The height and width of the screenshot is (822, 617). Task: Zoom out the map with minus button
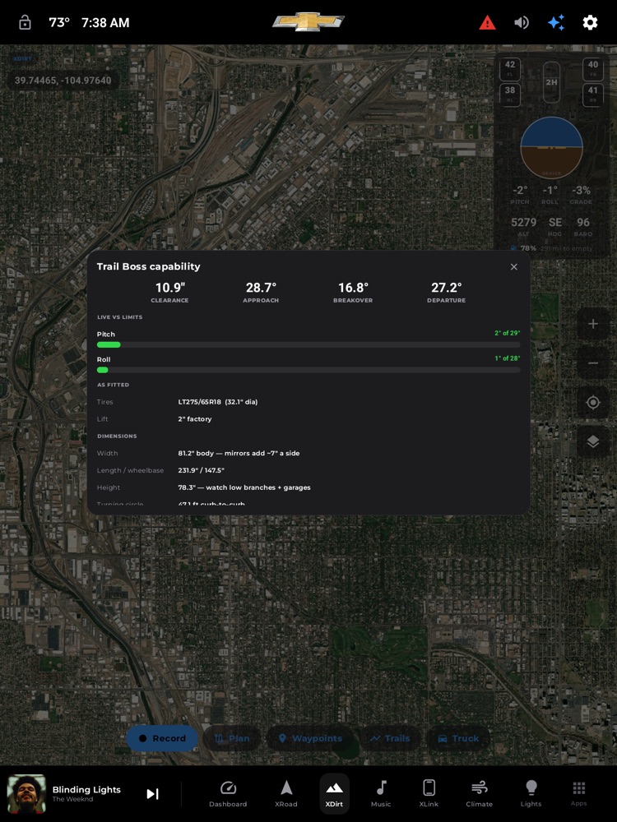click(x=593, y=363)
